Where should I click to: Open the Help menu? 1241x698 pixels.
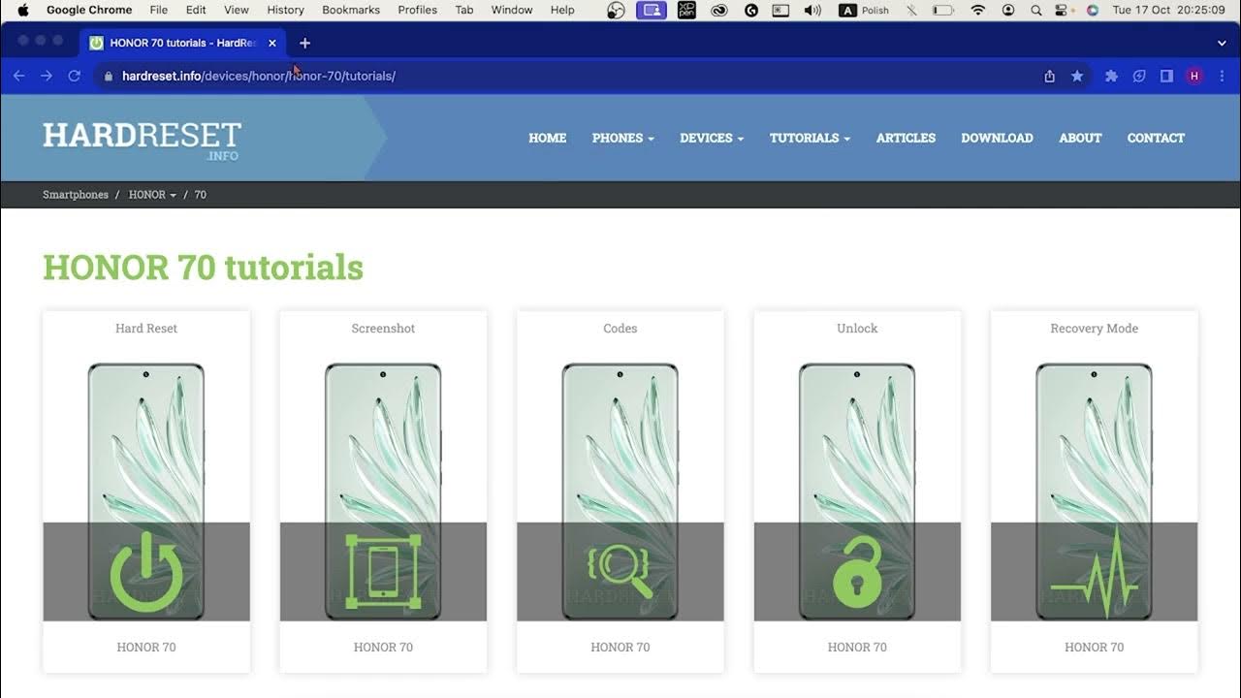(x=562, y=10)
